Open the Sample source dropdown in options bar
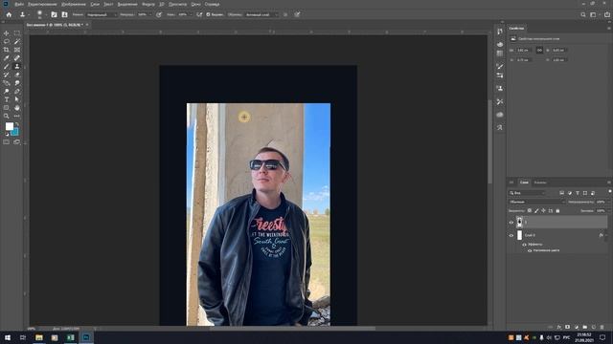 tap(261, 14)
